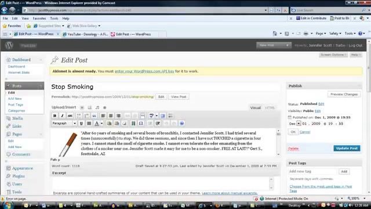Click OK to confirm the publish date
The width and height of the screenshot is (371, 209).
point(293,132)
